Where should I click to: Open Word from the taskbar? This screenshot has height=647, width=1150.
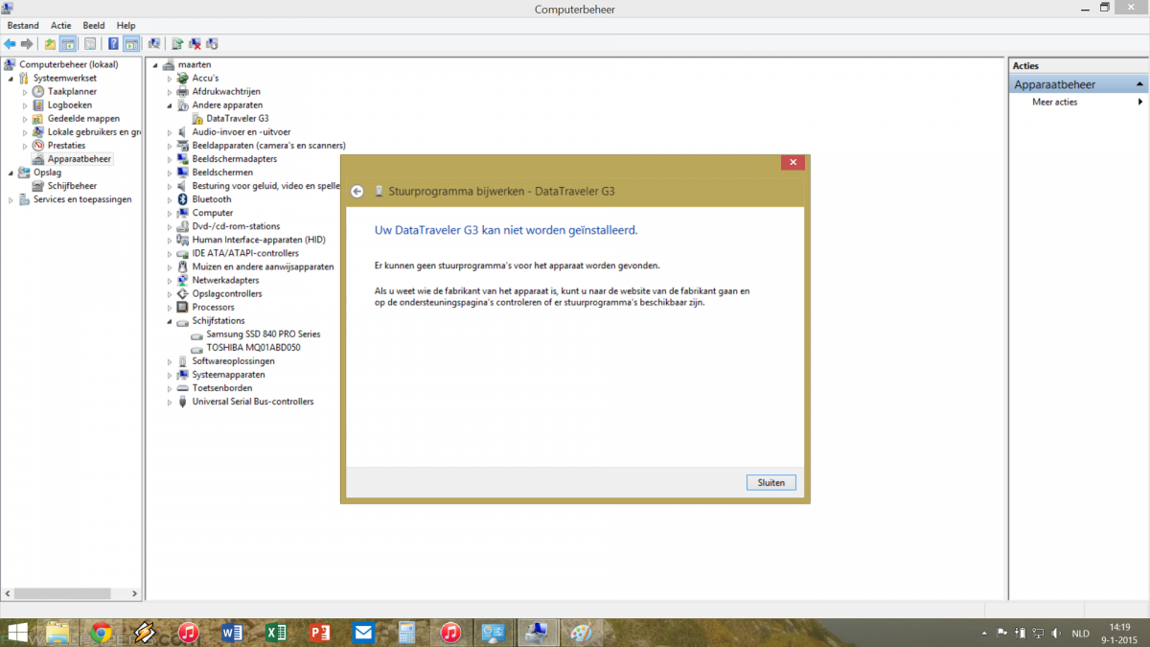point(232,633)
